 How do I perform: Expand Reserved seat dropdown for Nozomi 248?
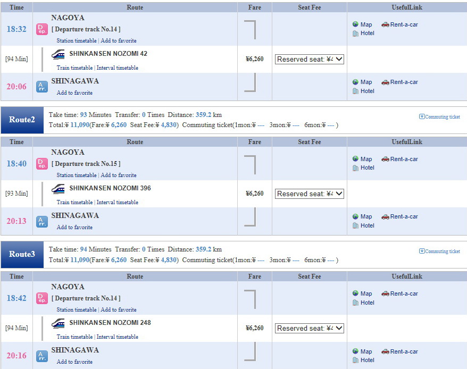tap(310, 328)
